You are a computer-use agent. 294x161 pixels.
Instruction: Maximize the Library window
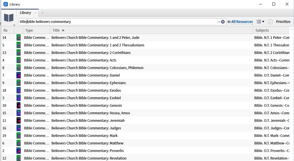click(x=274, y=4)
